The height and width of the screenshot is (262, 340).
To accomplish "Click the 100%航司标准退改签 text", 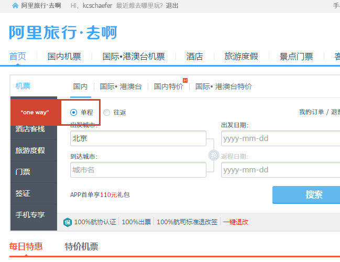I will pyautogui.click(x=187, y=222).
